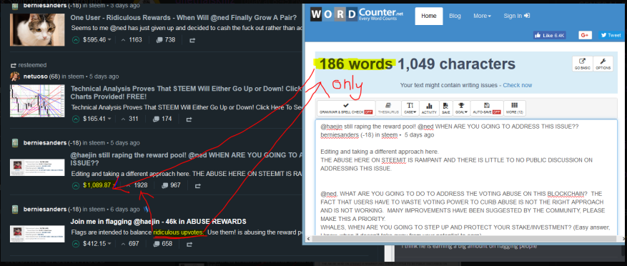
Task: Open the cat thumbnail image
Action: tap(37, 29)
